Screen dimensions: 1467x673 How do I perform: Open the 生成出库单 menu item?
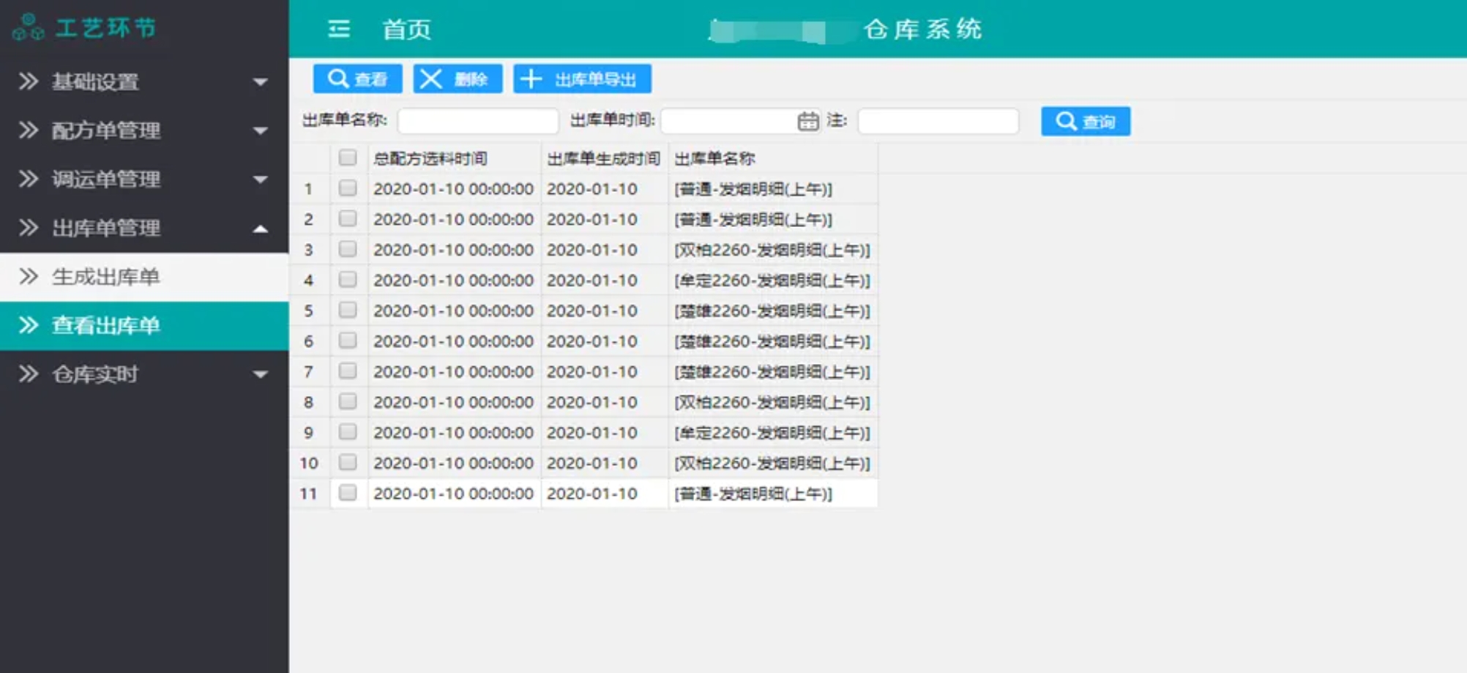pos(105,277)
